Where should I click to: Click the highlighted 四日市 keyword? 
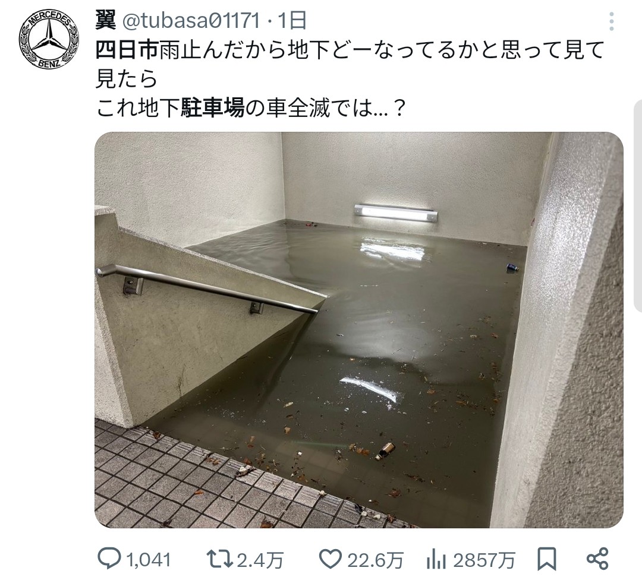[x=127, y=50]
